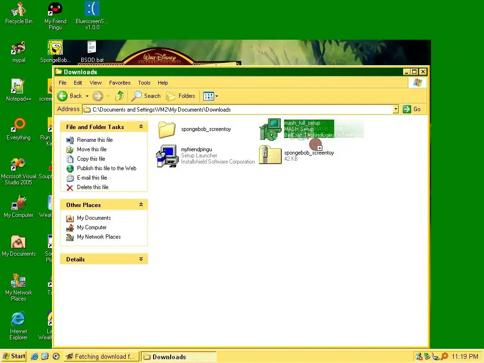Click Publish this file to the Web
This screenshot has width=484, height=363.
point(101,168)
